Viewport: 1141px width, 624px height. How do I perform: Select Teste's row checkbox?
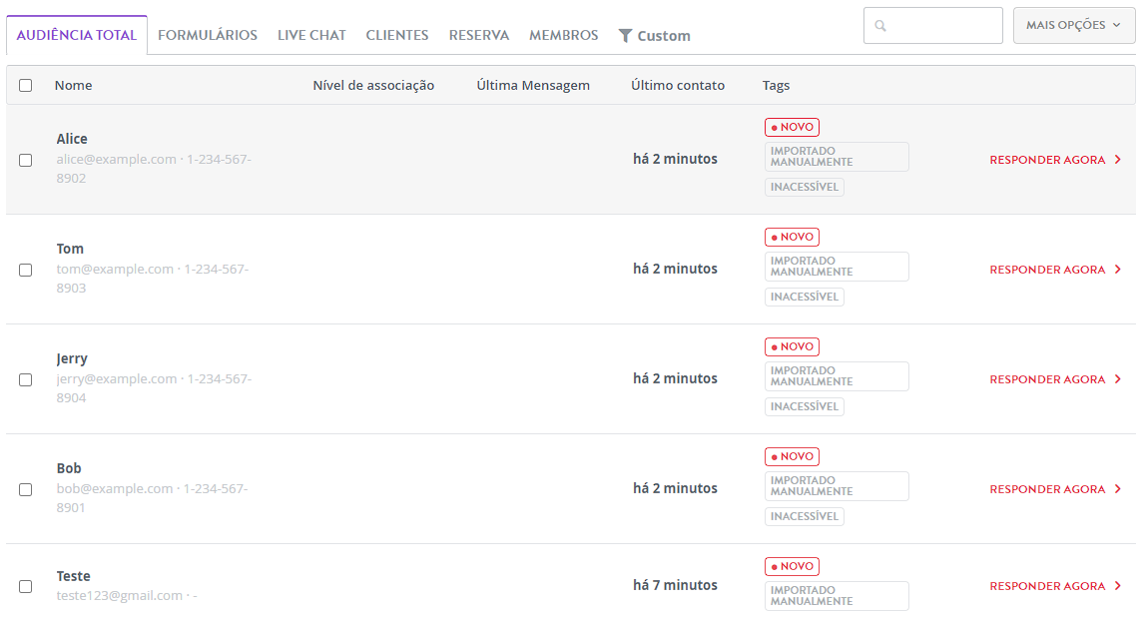click(x=26, y=587)
